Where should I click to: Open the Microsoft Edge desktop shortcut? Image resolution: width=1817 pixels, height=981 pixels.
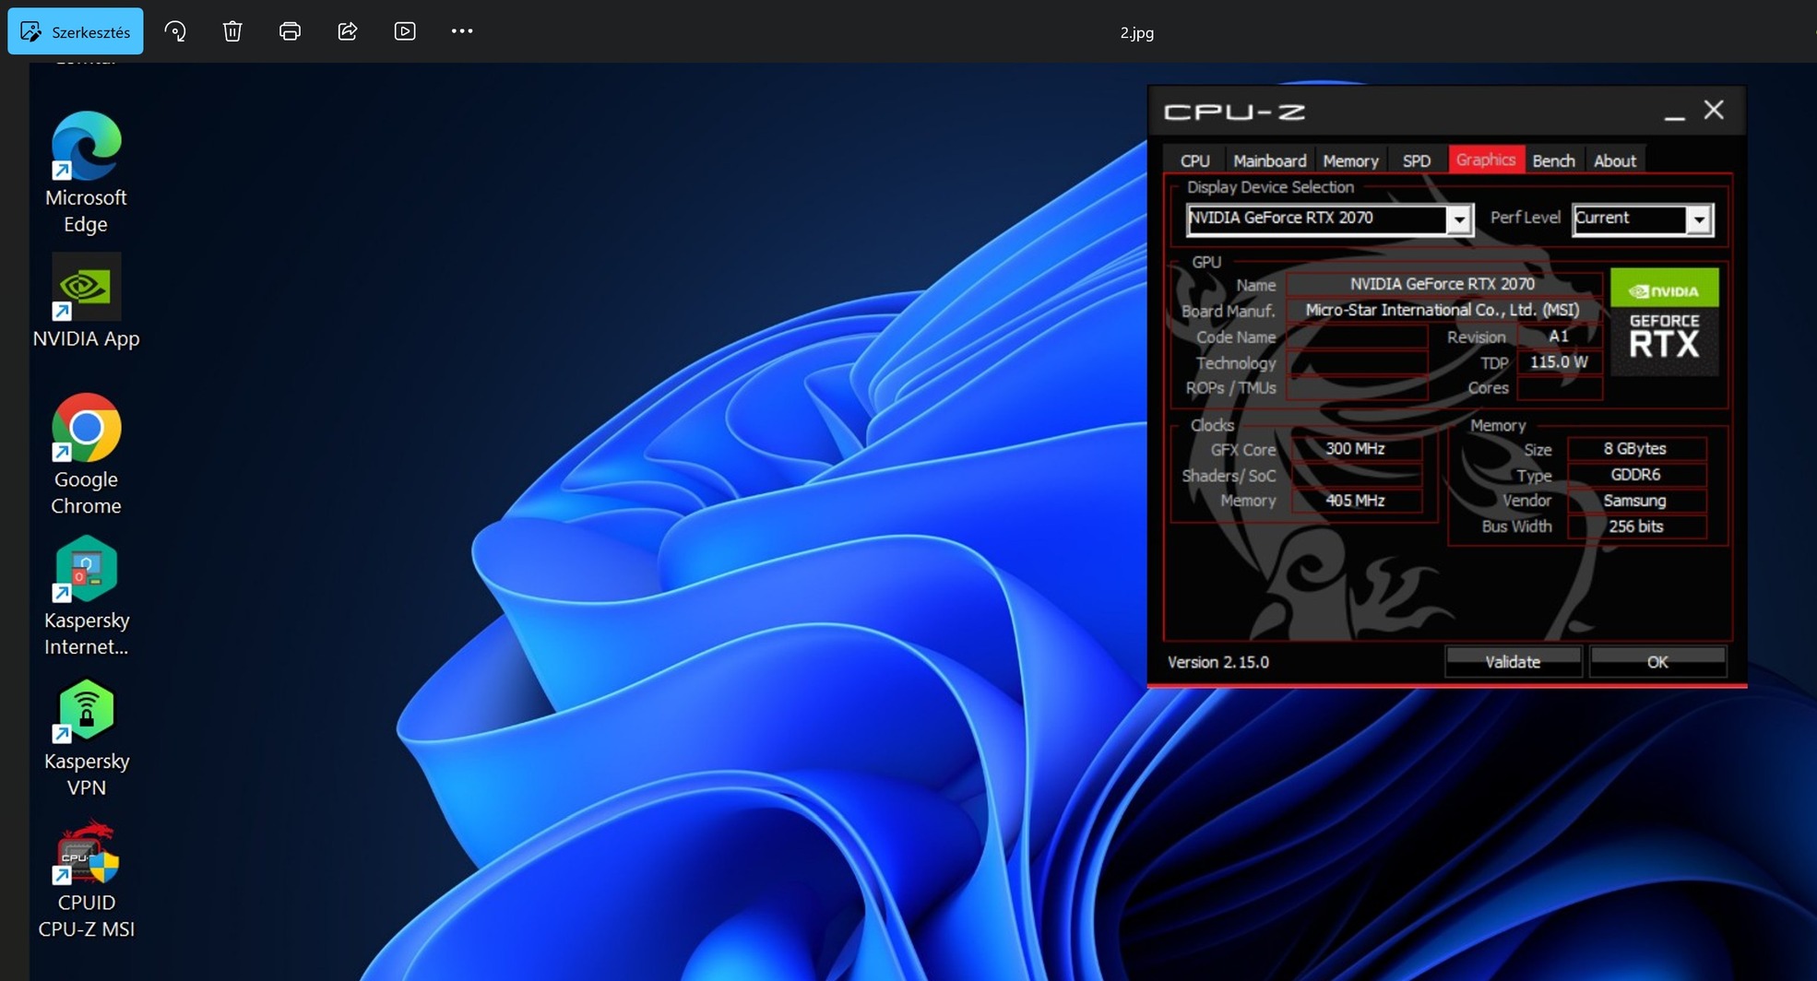(x=86, y=173)
